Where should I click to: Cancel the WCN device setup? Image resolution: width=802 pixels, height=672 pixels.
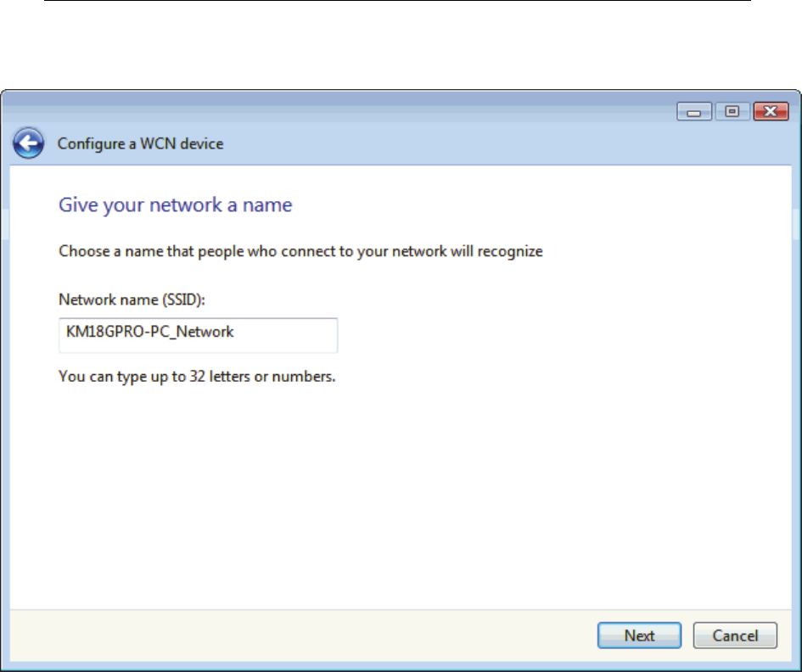735,636
